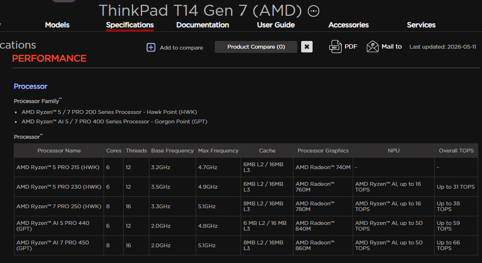Viewport: 482px width, 263px height.
Task: Click the Cache column header
Action: pos(267,151)
